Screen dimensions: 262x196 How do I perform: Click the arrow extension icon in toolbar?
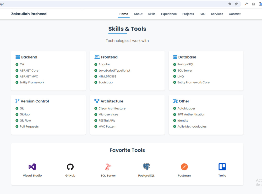[246, 4]
